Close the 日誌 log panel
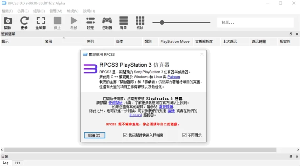Viewport: 300px width, 166px height. pos(297,157)
